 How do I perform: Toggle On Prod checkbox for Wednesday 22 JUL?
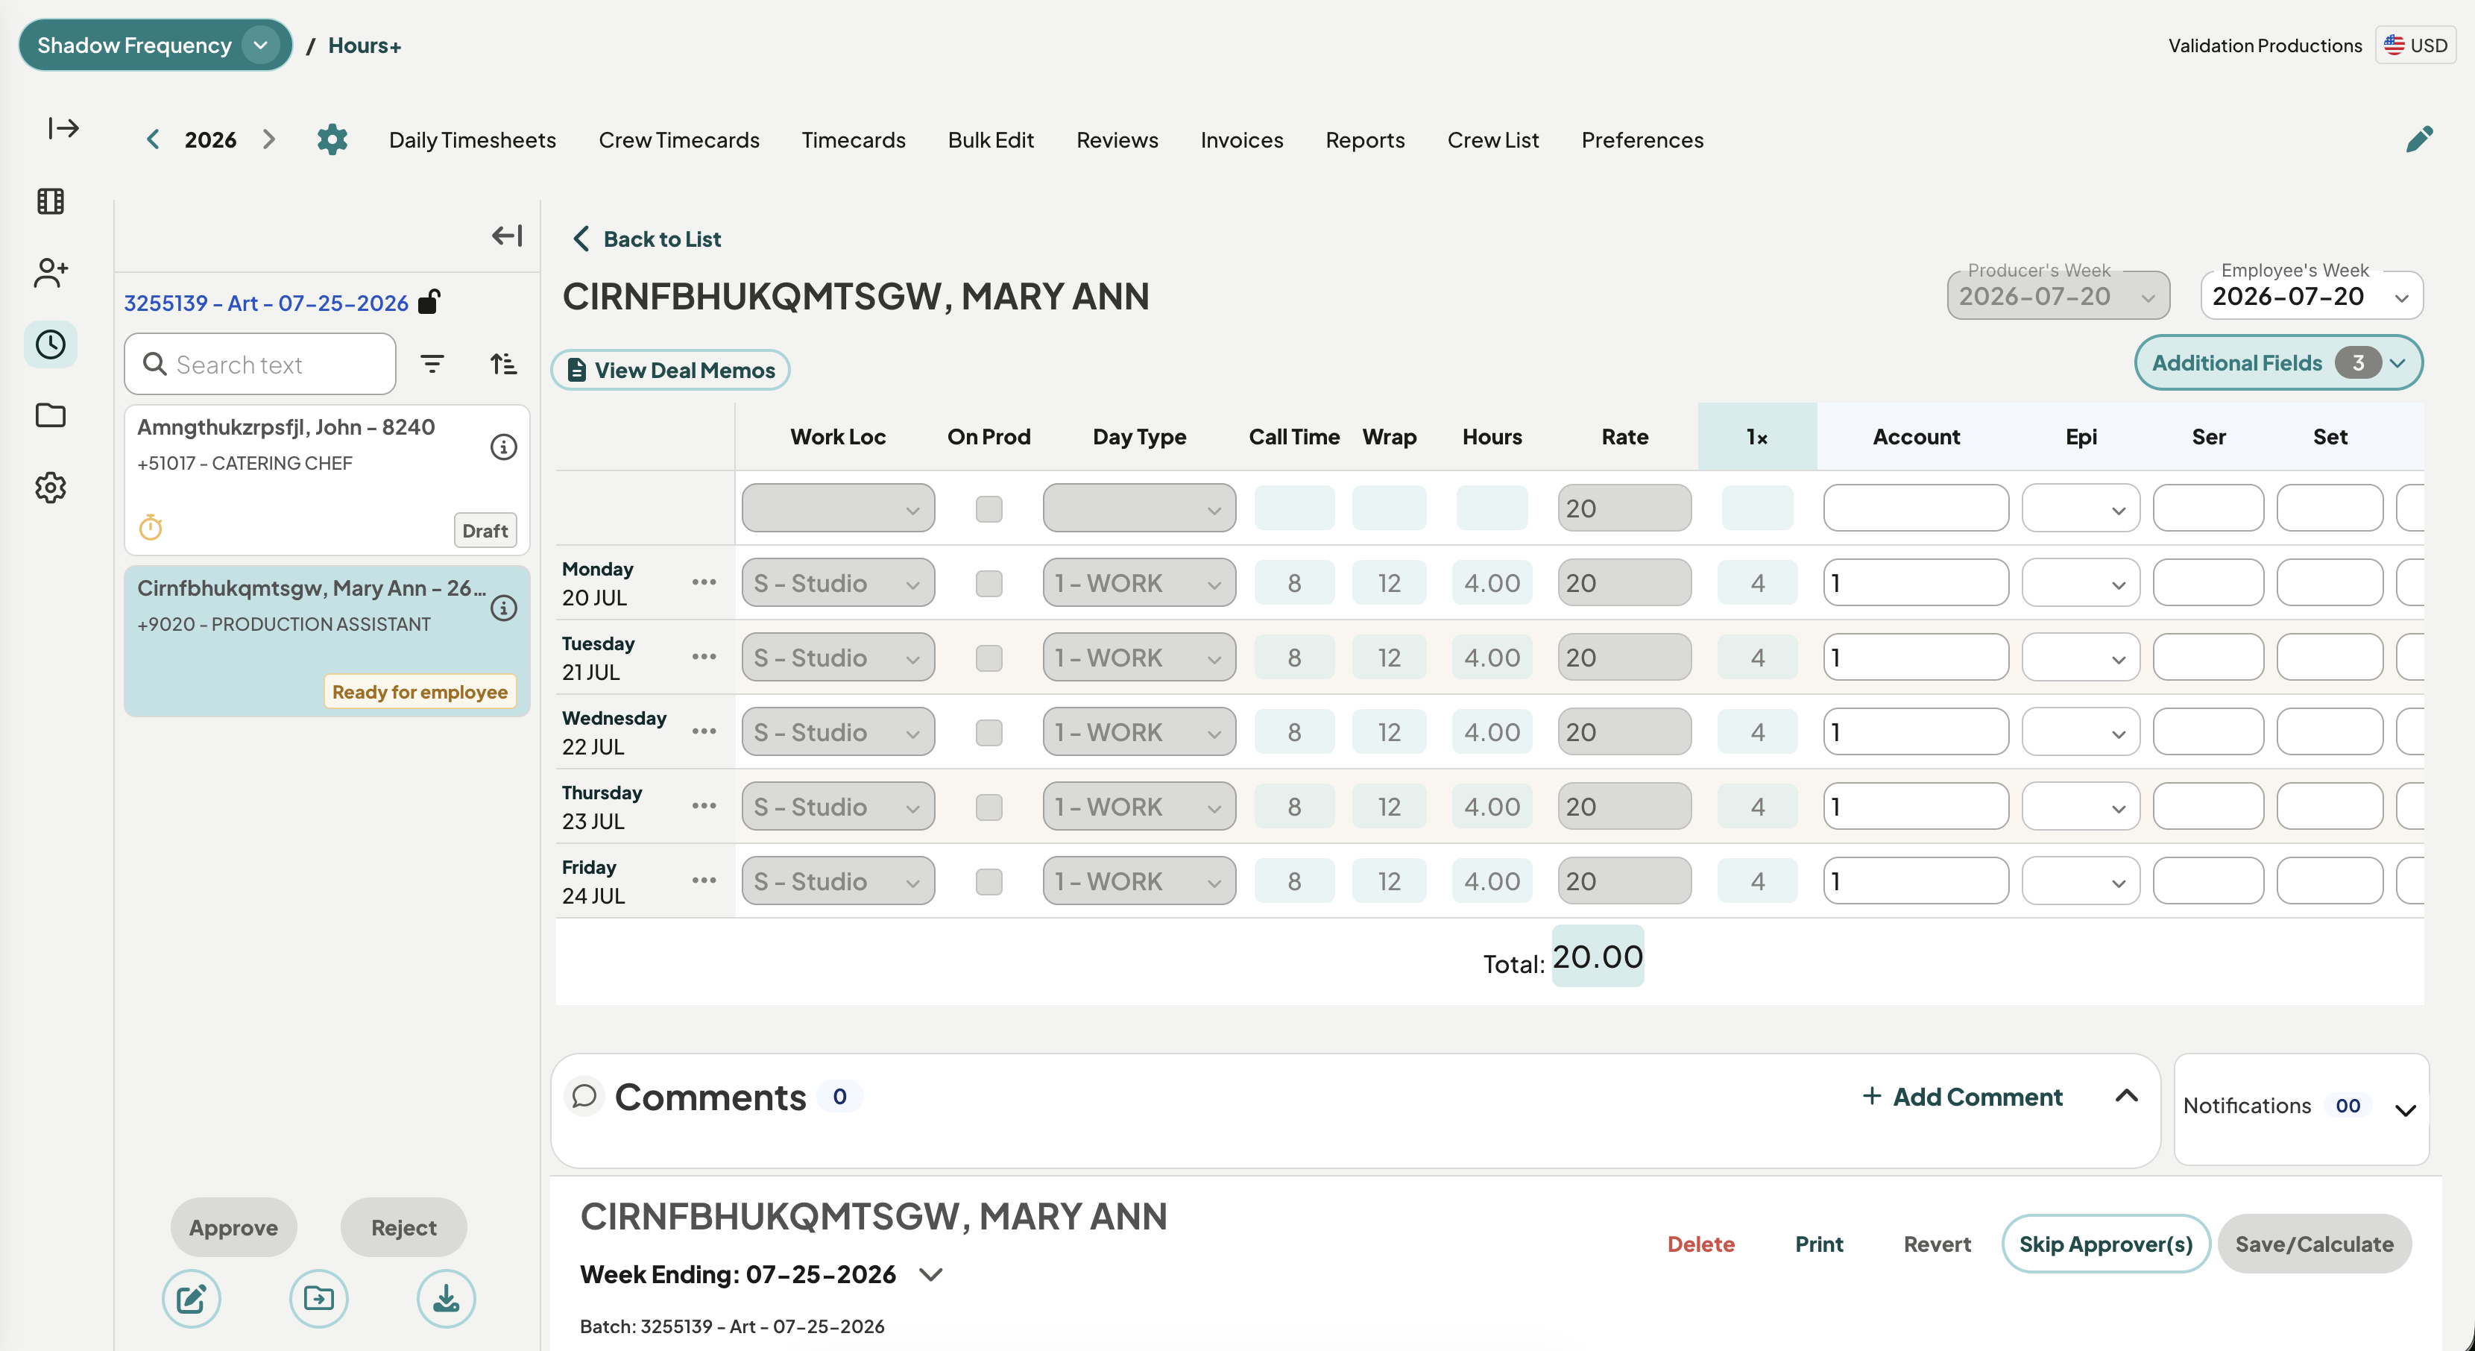(x=989, y=732)
